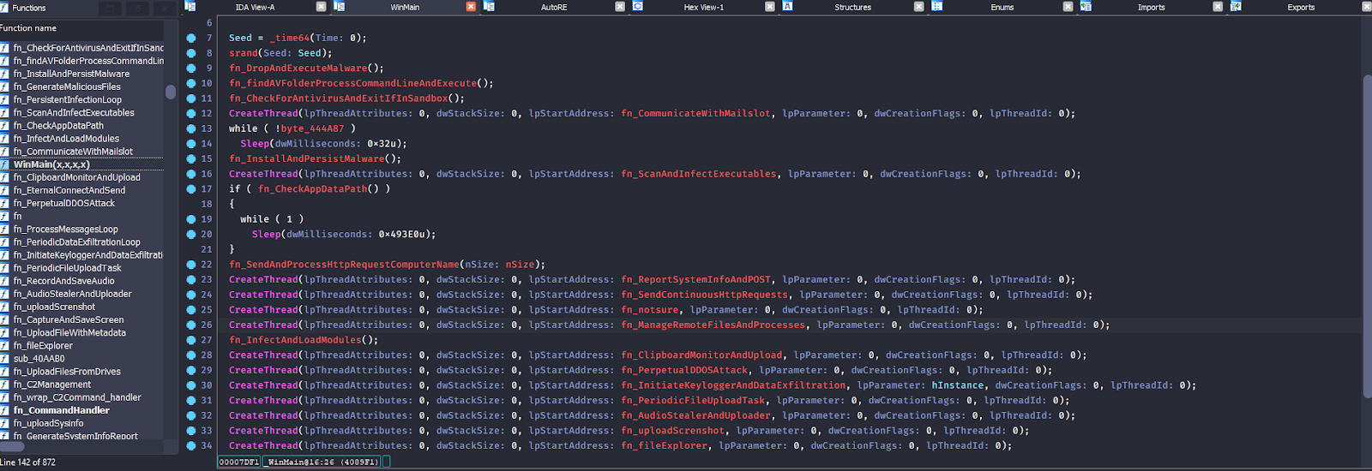Viewport: 1372px width, 471px height.
Task: Click the IDA View-A tab icon
Action: tap(190, 6)
